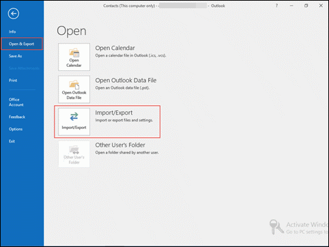The height and width of the screenshot is (247, 329).
Task: Click 'Open a folder shared by another user.'
Action: (127, 152)
